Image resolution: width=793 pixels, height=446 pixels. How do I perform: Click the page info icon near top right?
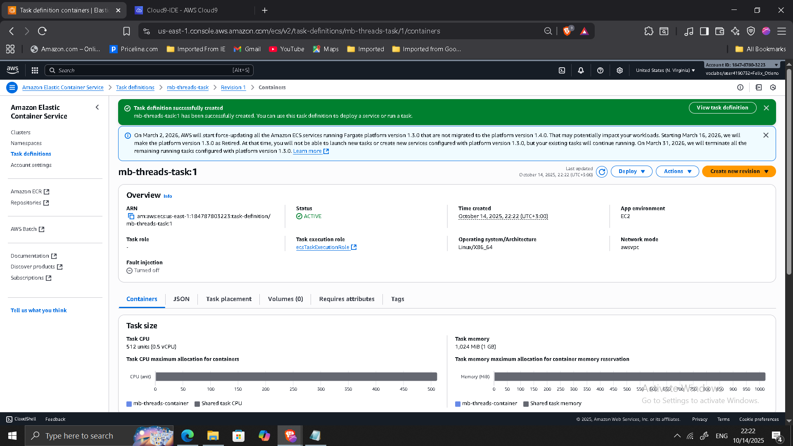[740, 87]
